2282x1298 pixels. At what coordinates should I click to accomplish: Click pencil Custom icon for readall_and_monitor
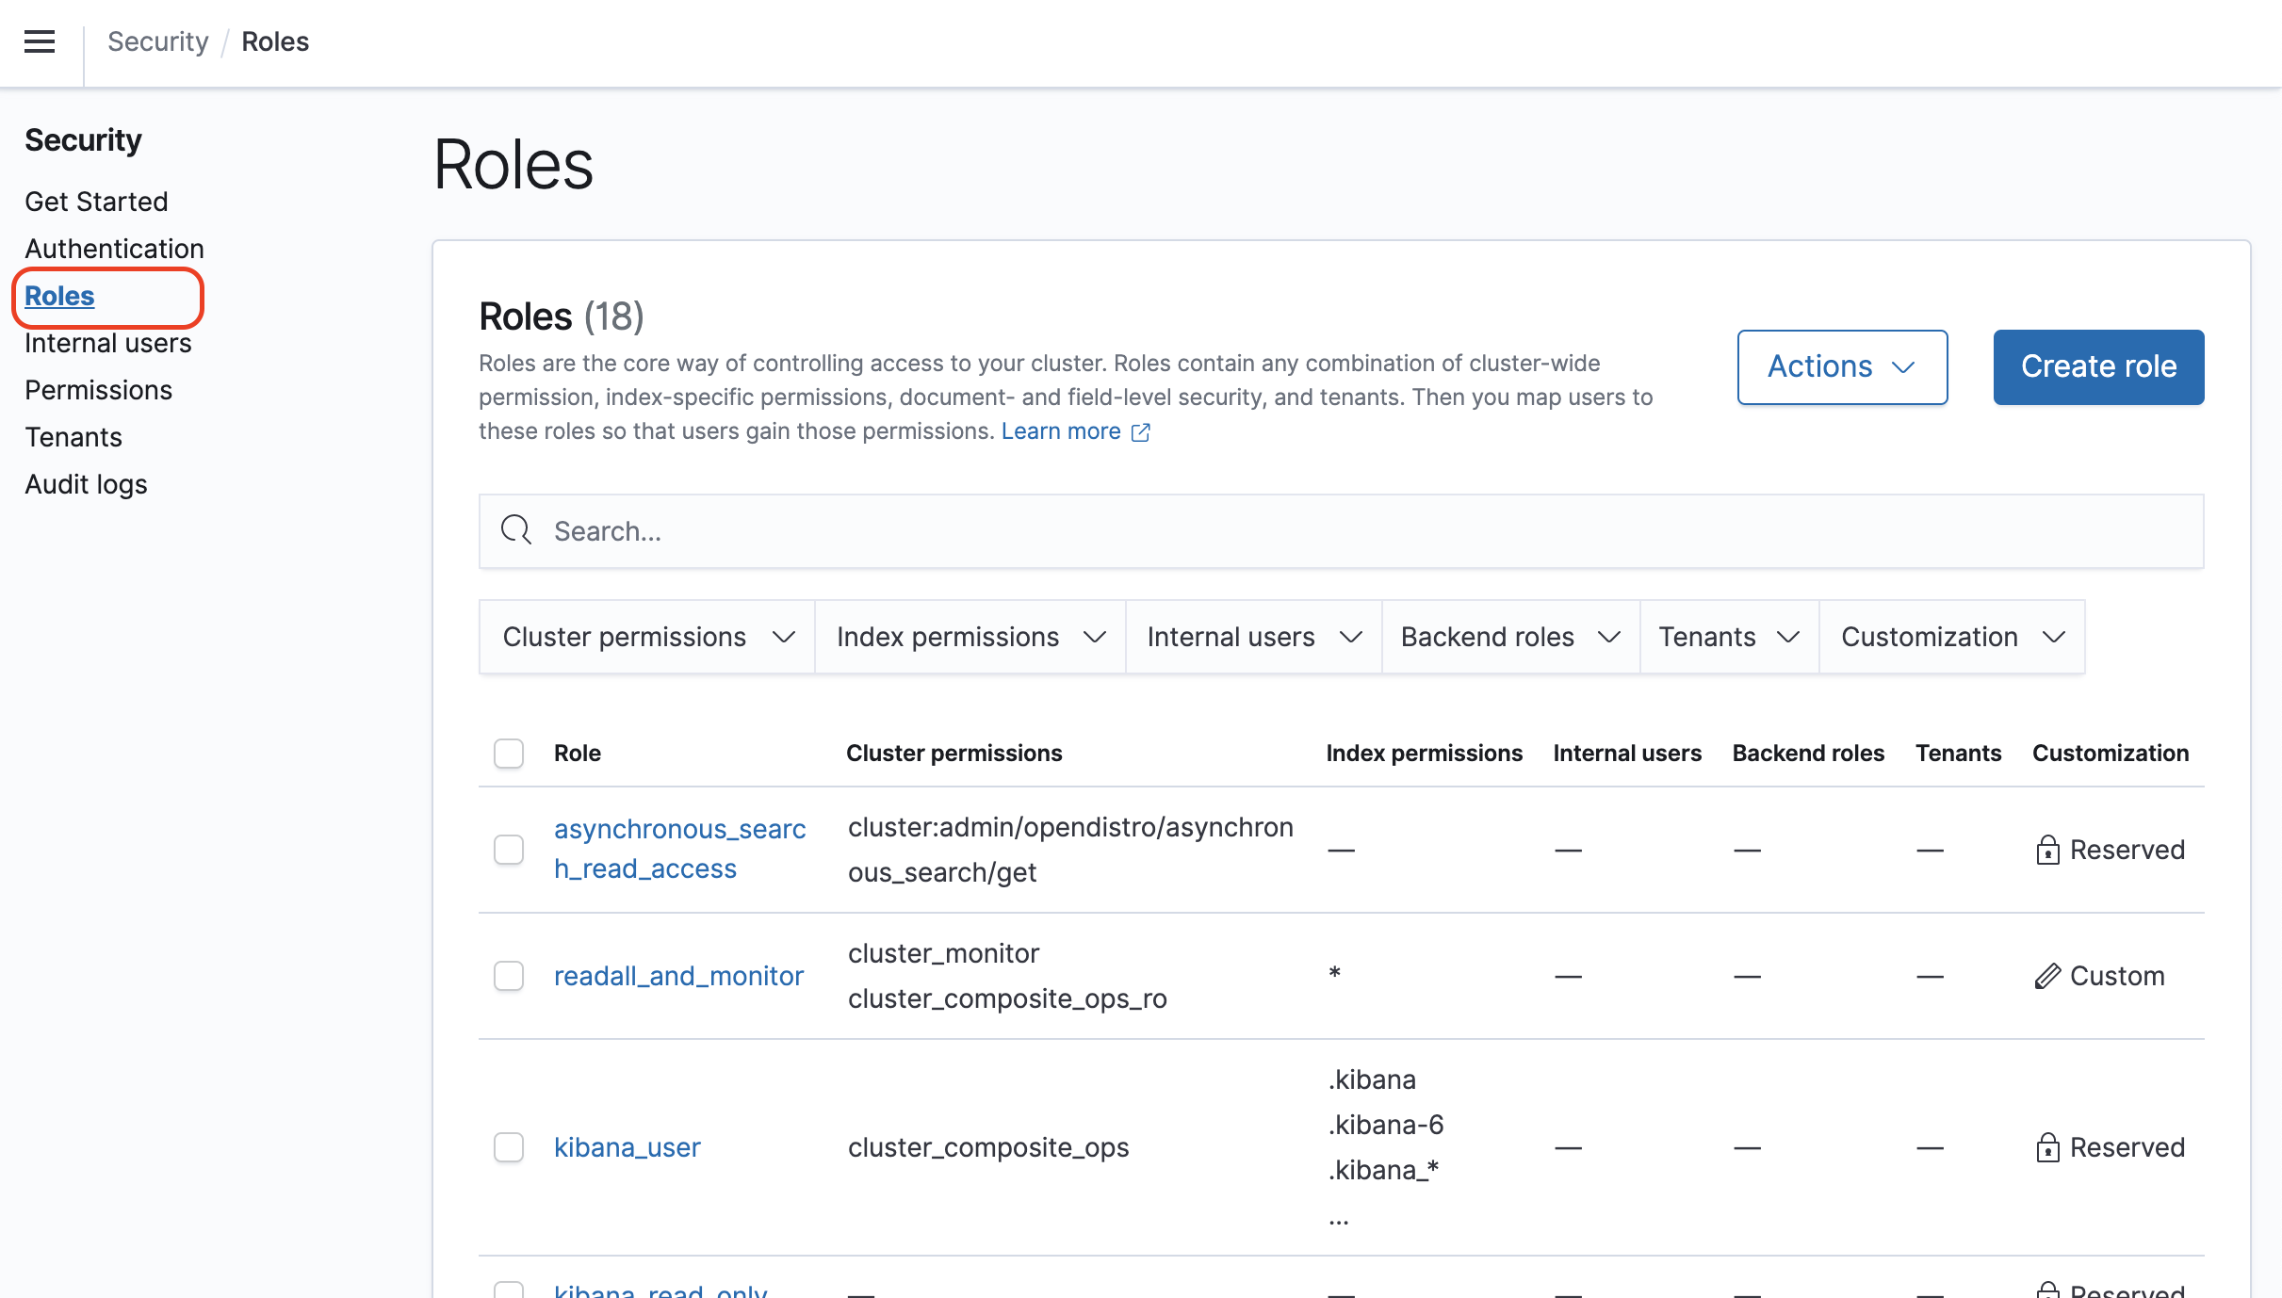click(x=2046, y=976)
